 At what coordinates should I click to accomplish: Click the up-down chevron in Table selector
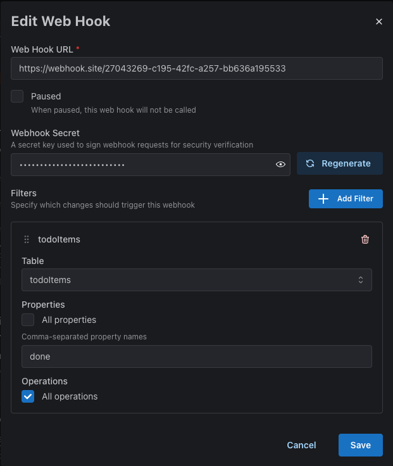coord(361,280)
